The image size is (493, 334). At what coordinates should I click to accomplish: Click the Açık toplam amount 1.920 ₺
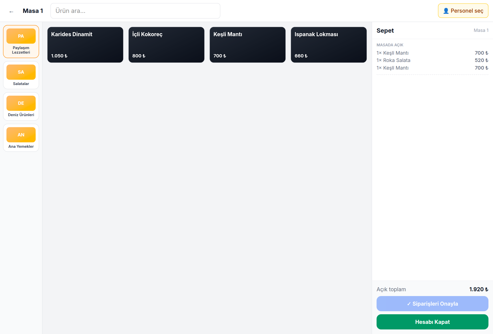(x=479, y=289)
